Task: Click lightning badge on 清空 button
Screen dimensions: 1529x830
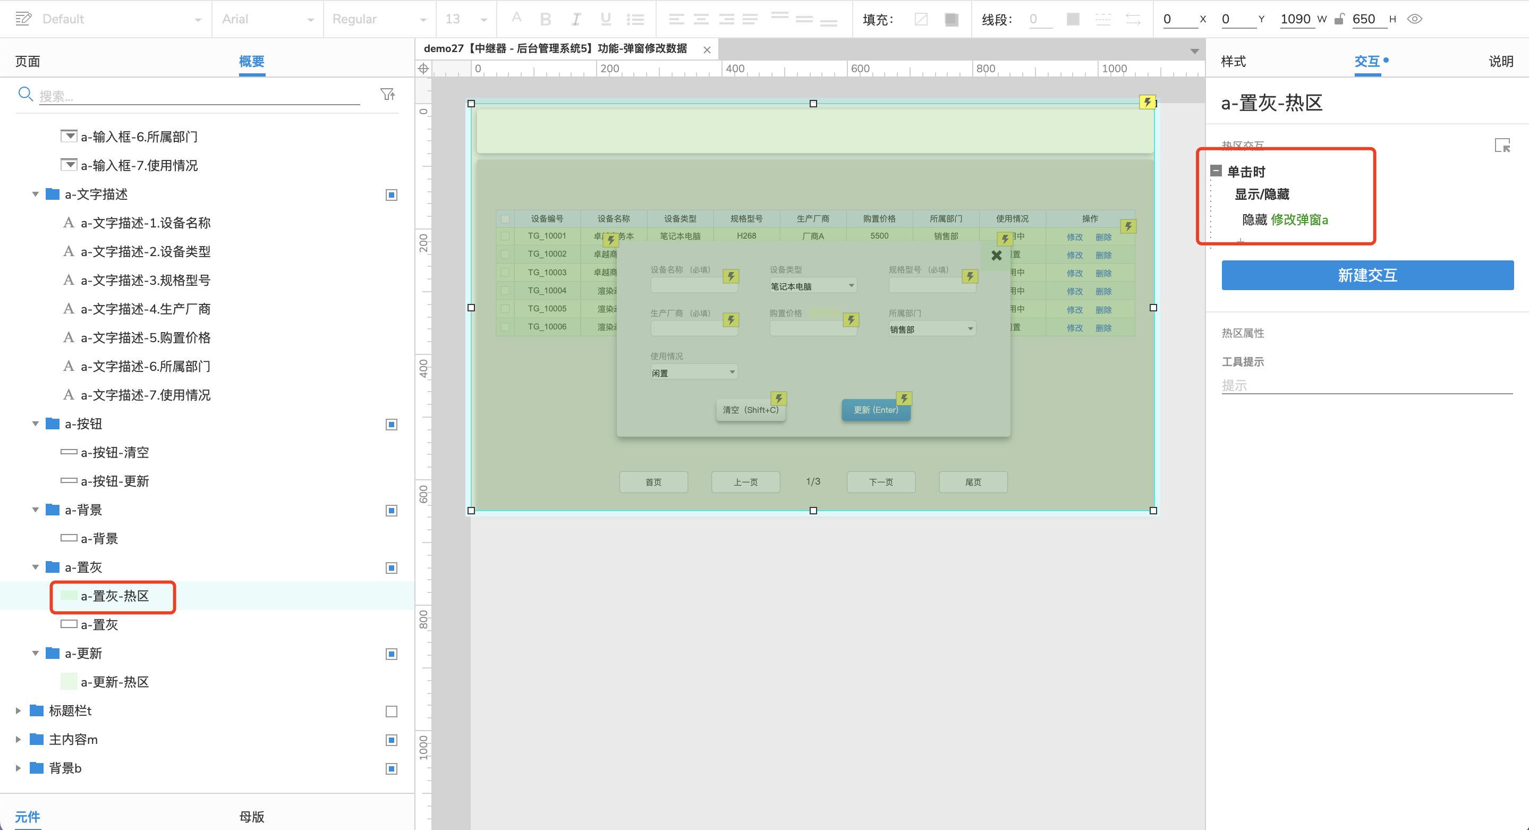Action: coord(779,398)
